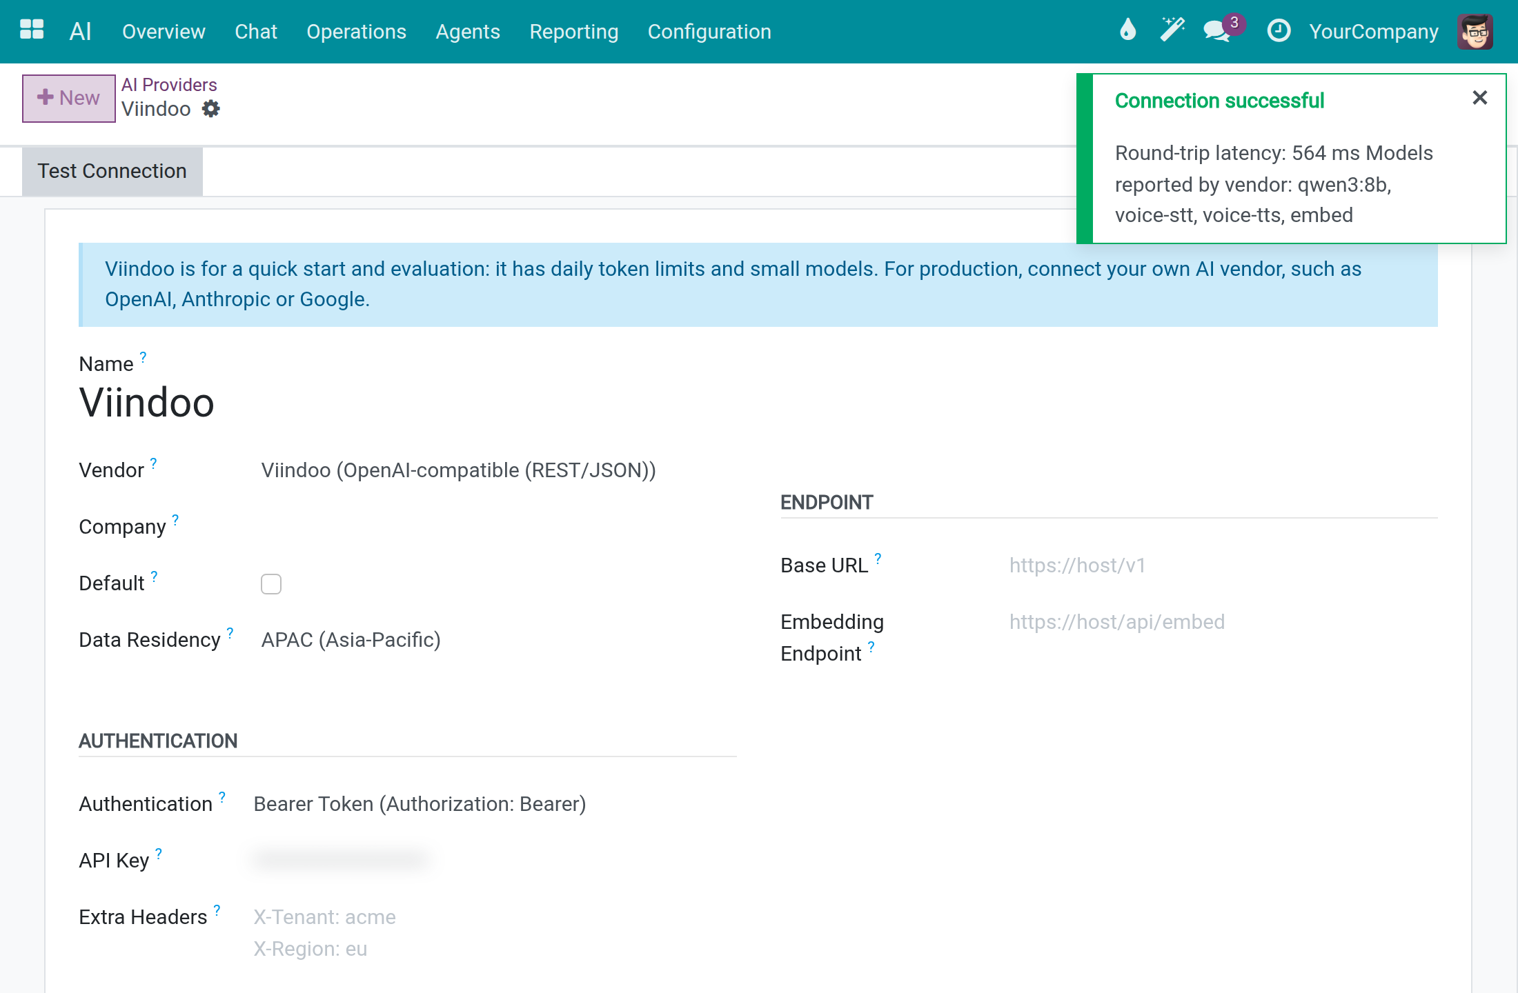This screenshot has width=1518, height=993.
Task: Show help tooltip for Default field
Action: point(154,576)
